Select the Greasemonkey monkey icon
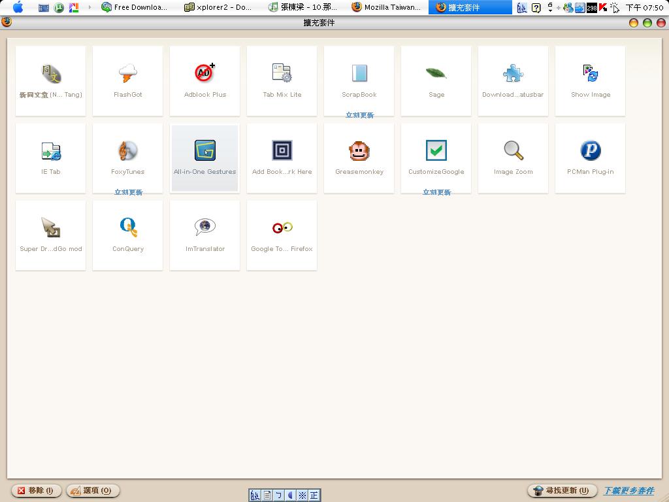This screenshot has height=502, width=669. pos(359,151)
